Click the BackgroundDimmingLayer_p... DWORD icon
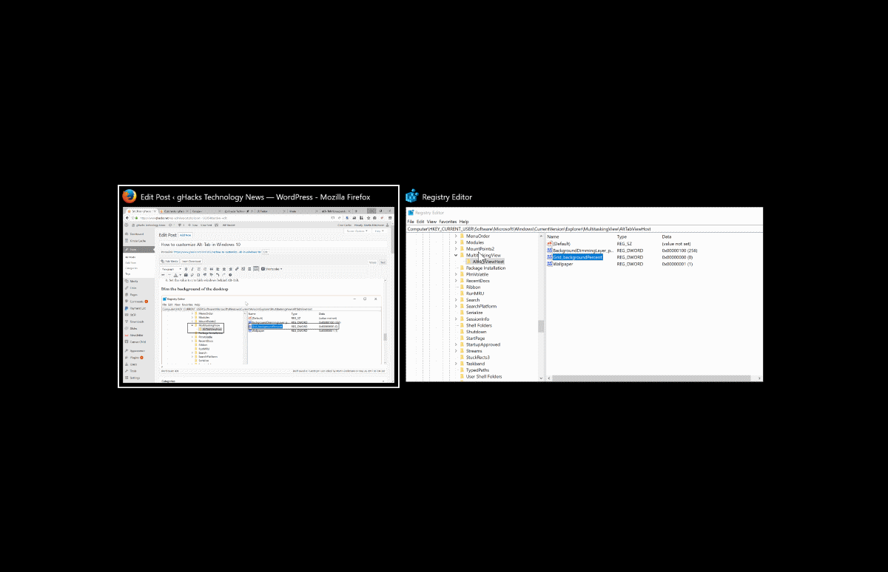The height and width of the screenshot is (572, 888). 550,251
